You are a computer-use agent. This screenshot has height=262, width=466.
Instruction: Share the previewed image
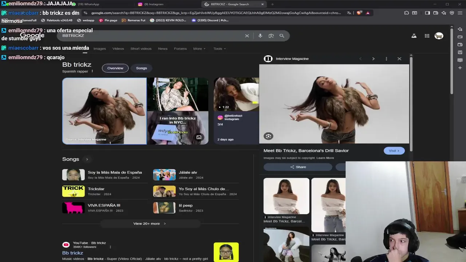(298, 167)
